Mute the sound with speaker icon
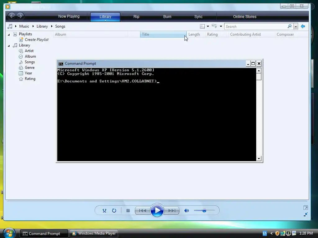Screen dimensions: 318x238 tap(186, 211)
